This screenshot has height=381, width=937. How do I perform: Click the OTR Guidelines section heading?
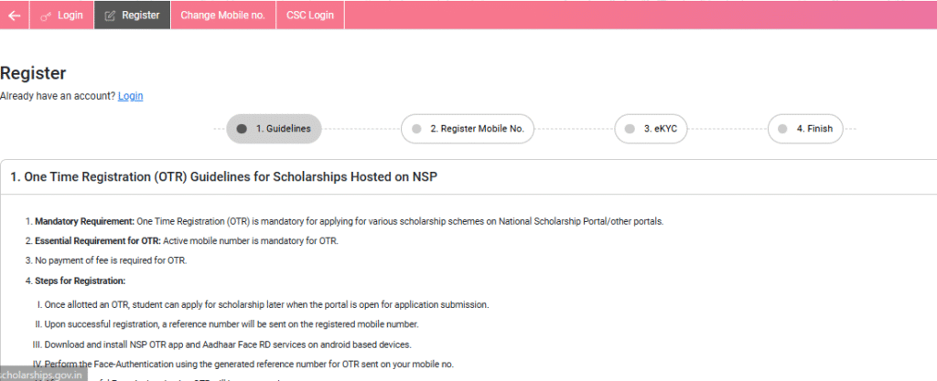pyautogui.click(x=223, y=176)
